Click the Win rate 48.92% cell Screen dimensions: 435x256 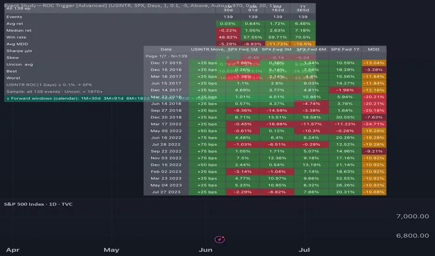tap(228, 37)
